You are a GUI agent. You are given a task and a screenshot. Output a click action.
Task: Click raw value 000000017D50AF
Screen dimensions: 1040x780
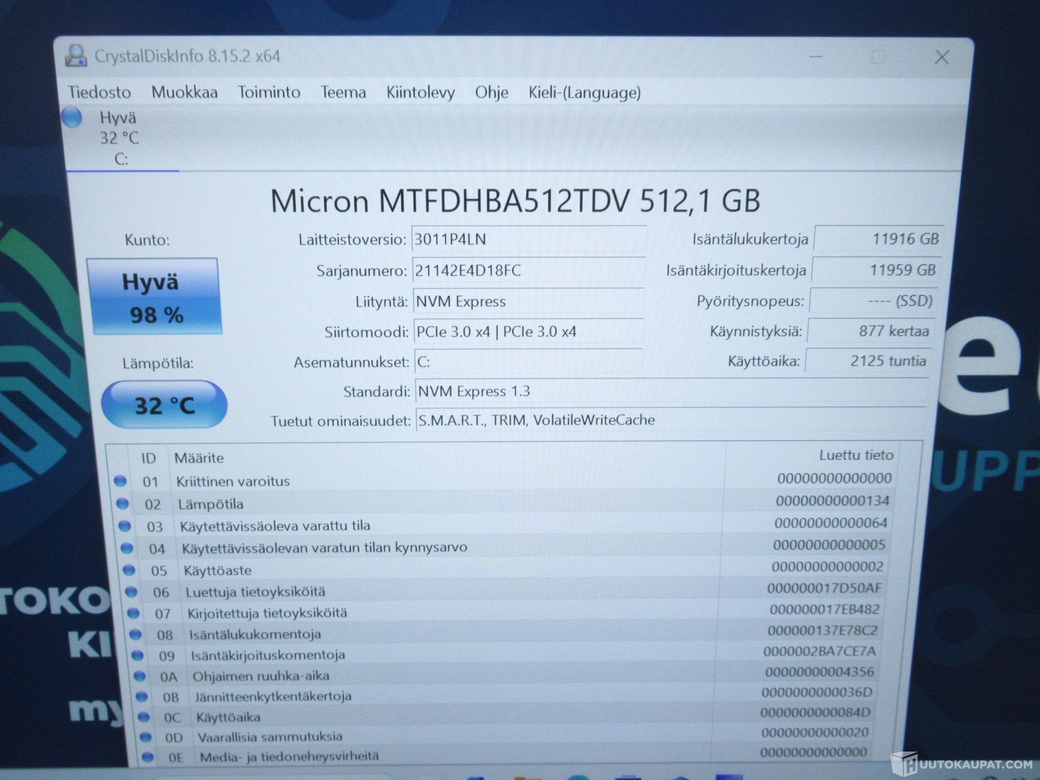(x=825, y=588)
